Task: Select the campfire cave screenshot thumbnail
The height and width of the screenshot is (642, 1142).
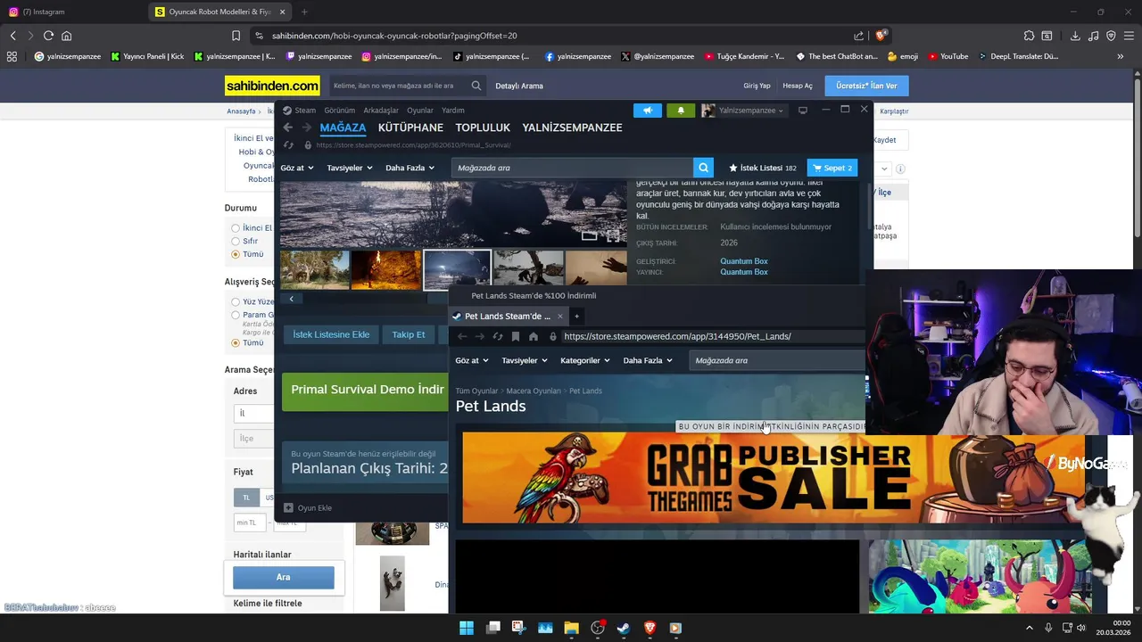Action: [x=385, y=269]
